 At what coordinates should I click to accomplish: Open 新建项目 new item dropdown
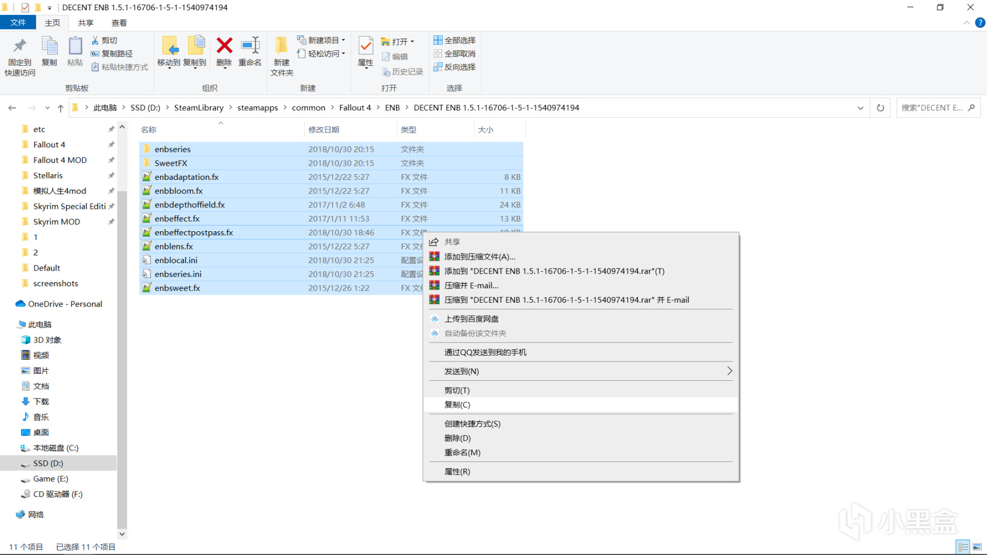321,40
